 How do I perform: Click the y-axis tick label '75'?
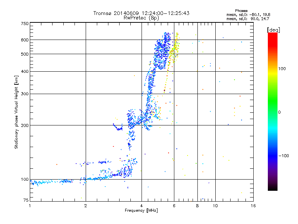point(26,200)
